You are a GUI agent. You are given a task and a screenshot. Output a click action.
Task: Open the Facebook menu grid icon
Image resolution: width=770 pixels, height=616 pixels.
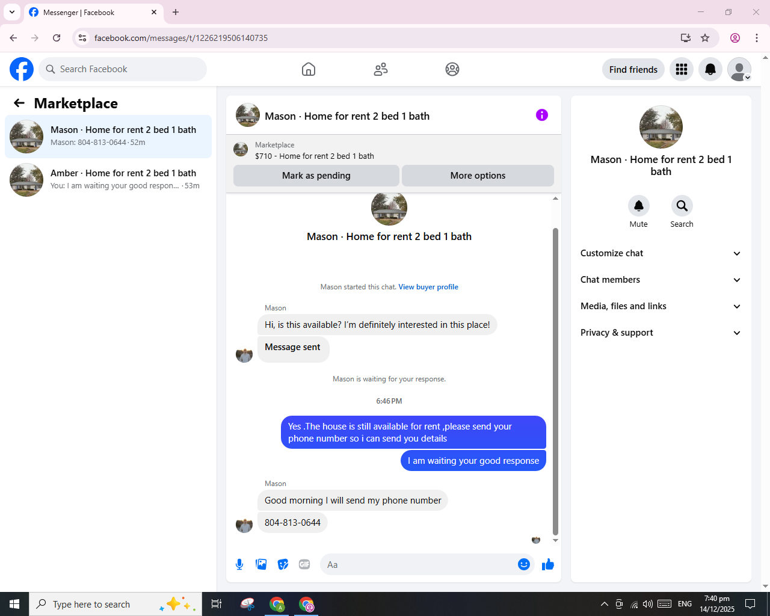pyautogui.click(x=682, y=69)
